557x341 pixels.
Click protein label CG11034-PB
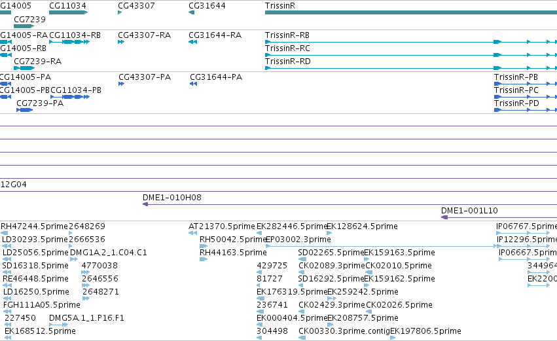[76, 90]
